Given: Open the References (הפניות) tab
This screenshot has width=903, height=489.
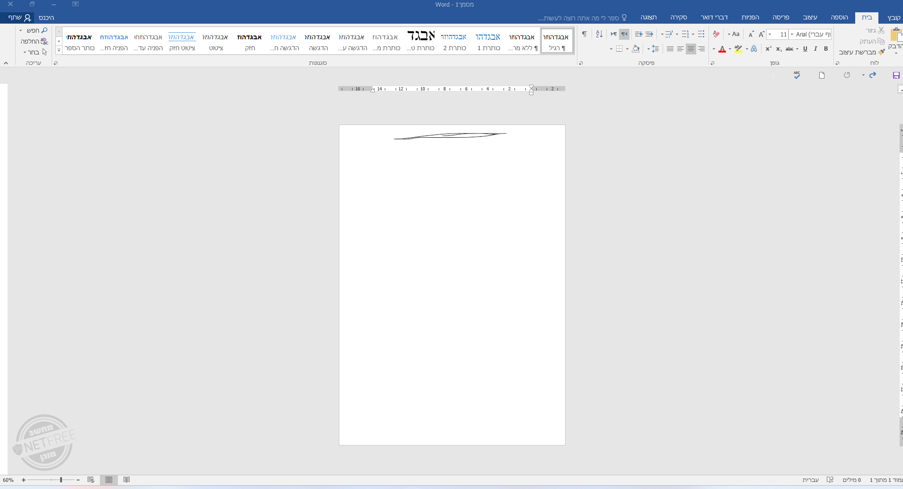Looking at the screenshot, I should pos(750,18).
